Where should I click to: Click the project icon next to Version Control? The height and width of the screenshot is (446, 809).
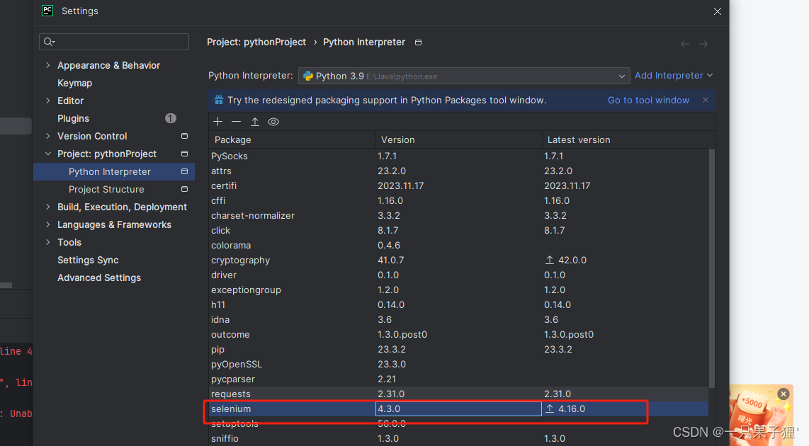click(x=184, y=136)
